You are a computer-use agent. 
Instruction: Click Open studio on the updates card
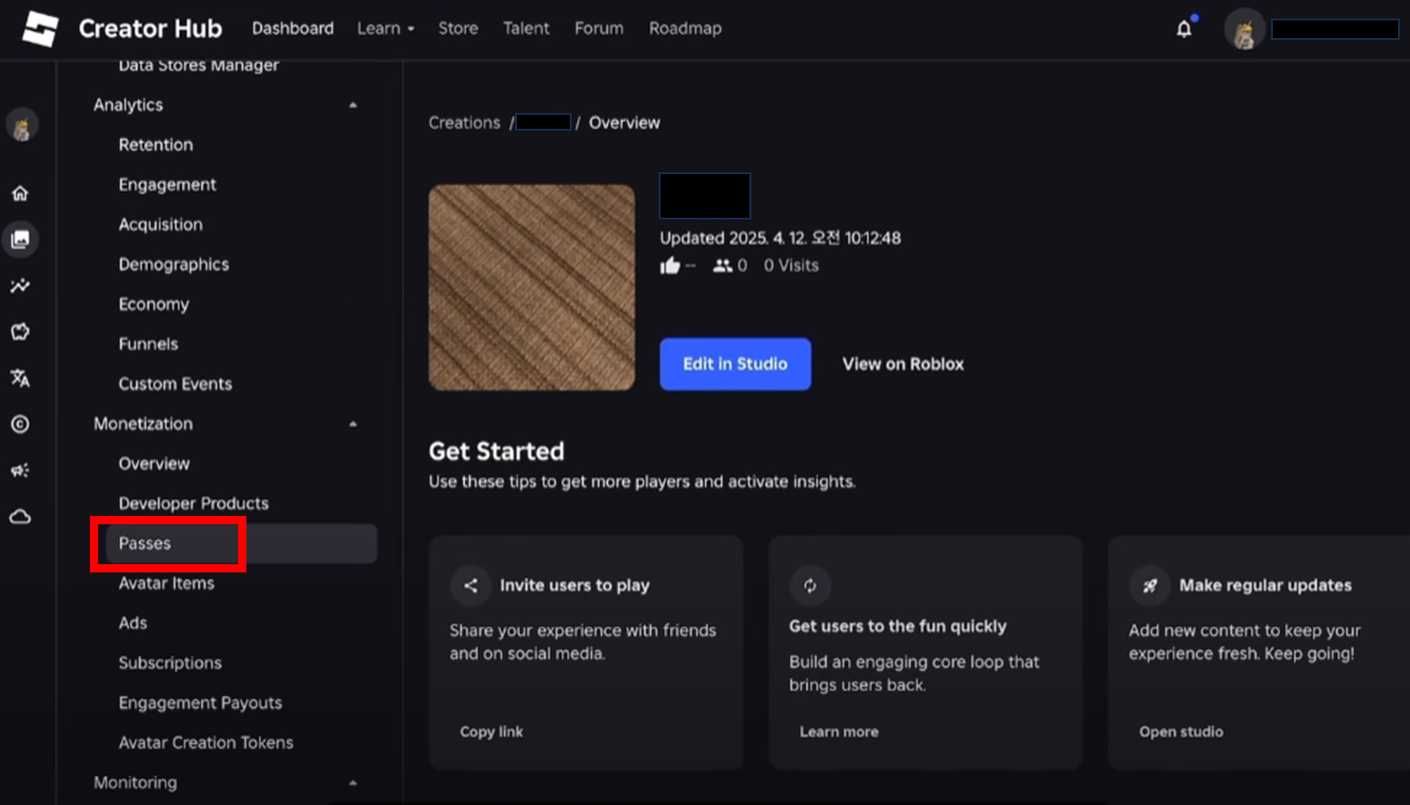(x=1181, y=732)
